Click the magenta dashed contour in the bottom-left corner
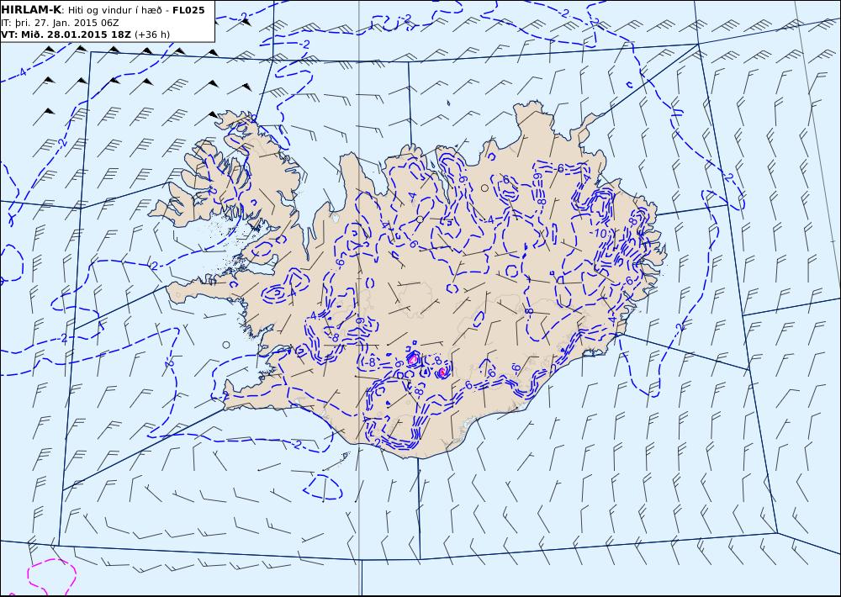This screenshot has height=597, width=841. pos(51,578)
